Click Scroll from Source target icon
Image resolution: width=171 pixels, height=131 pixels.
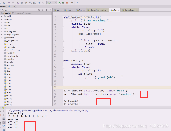39,10
